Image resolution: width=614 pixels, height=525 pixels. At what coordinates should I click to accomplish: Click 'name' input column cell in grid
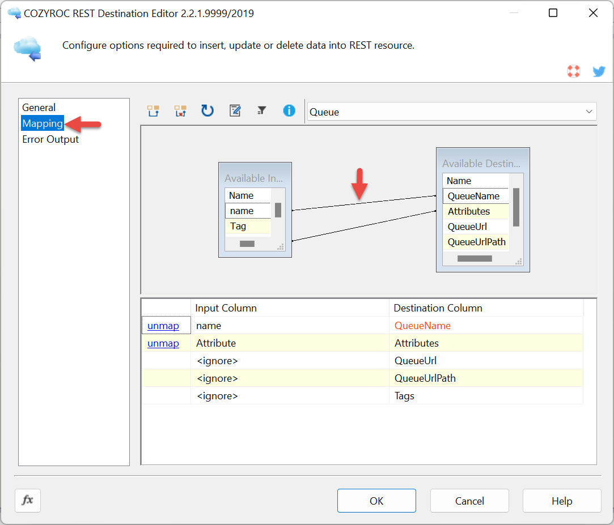tap(290, 326)
